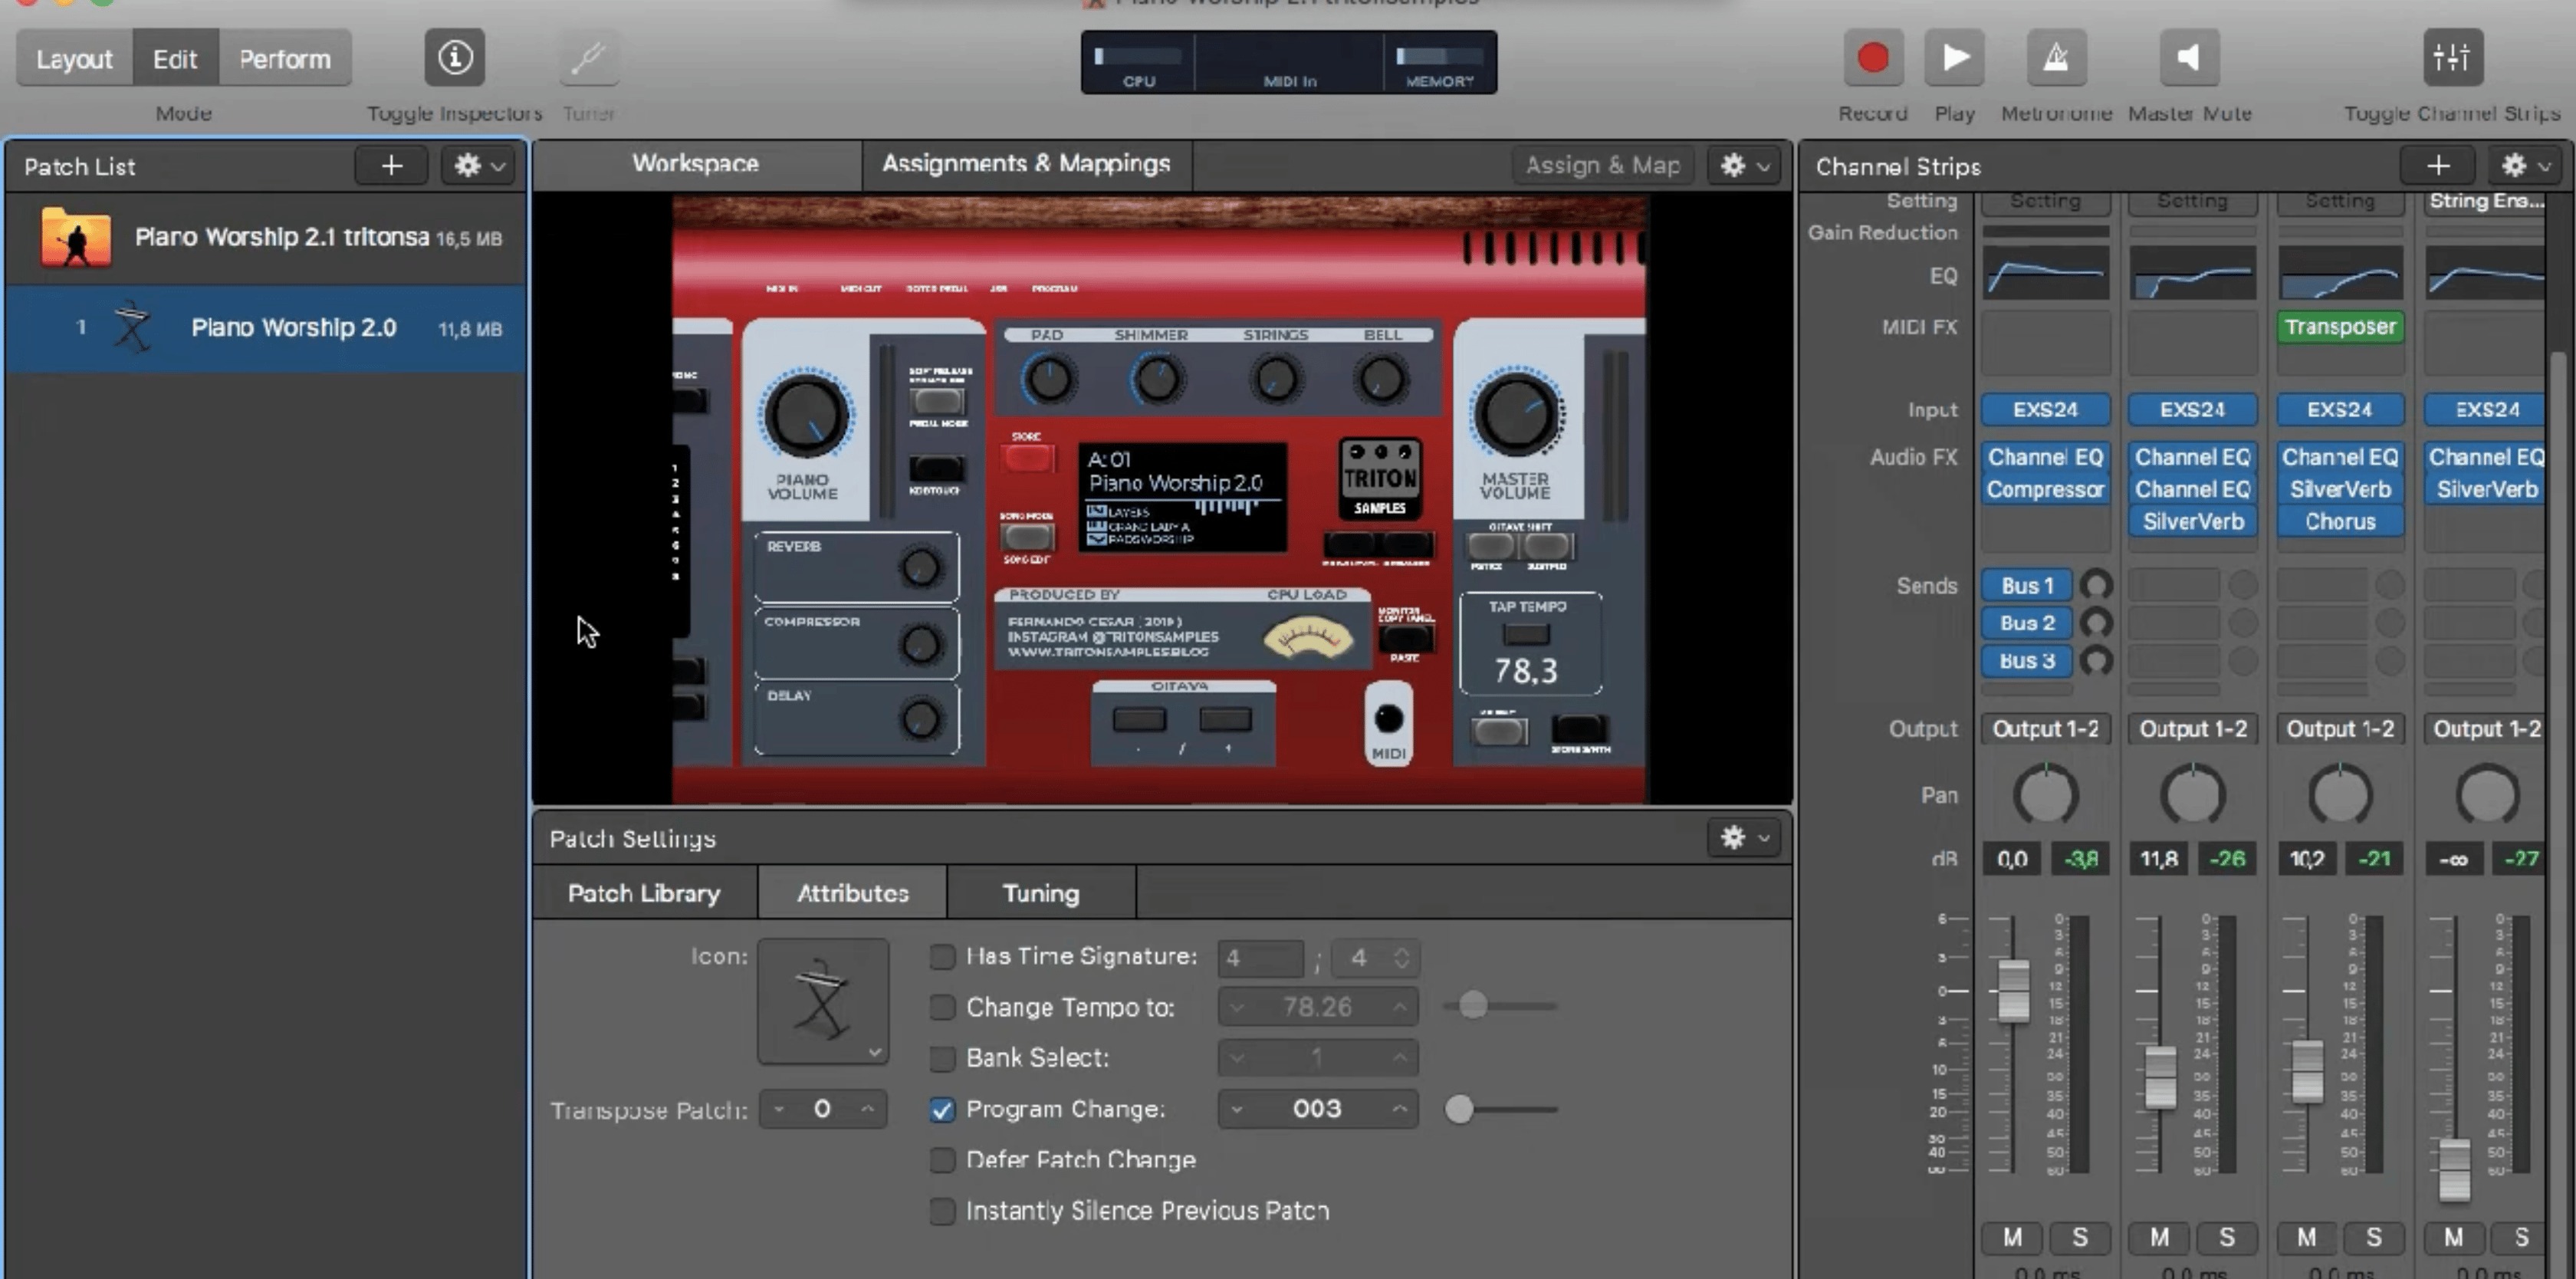Open Patch List gear dropdown menu
Image resolution: width=2576 pixels, height=1279 pixels.
pyautogui.click(x=479, y=166)
